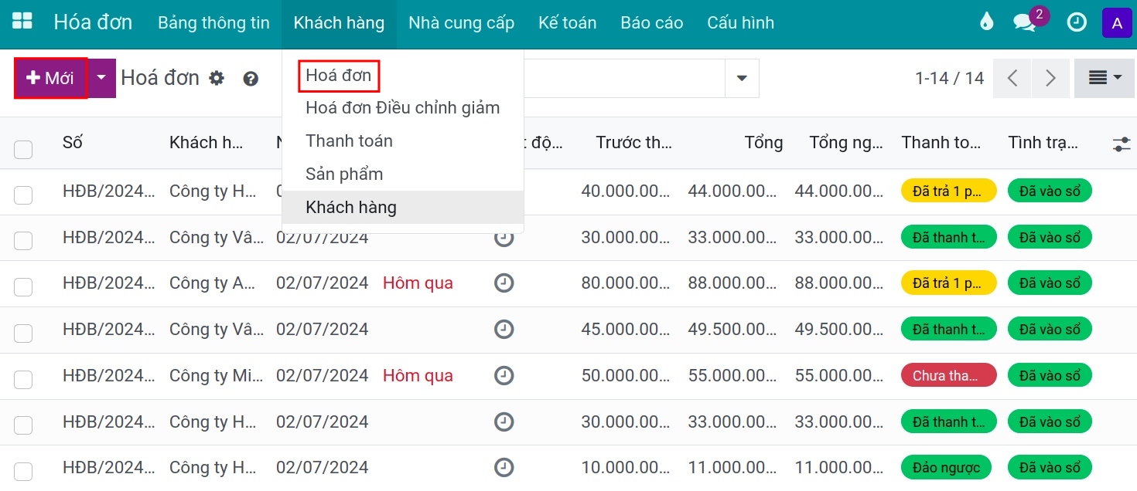
Task: Click Hóa đơn app title in navbar
Action: [93, 22]
